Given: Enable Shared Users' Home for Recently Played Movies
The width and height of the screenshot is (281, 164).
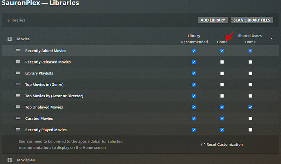Looking at the screenshot, I should tap(250, 130).
